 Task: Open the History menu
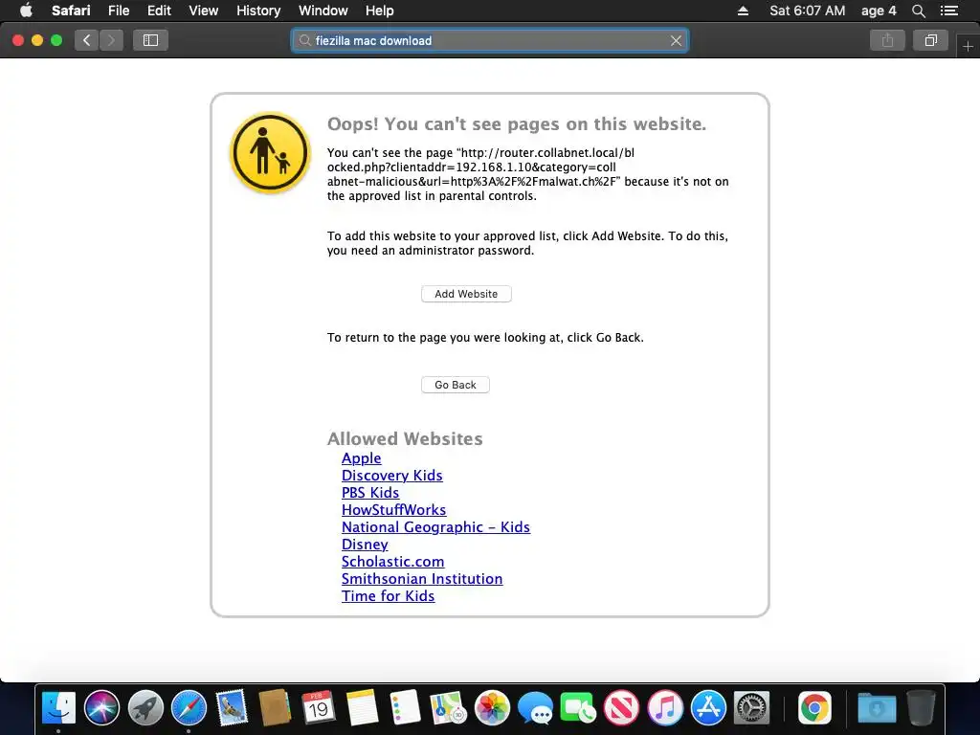click(258, 11)
